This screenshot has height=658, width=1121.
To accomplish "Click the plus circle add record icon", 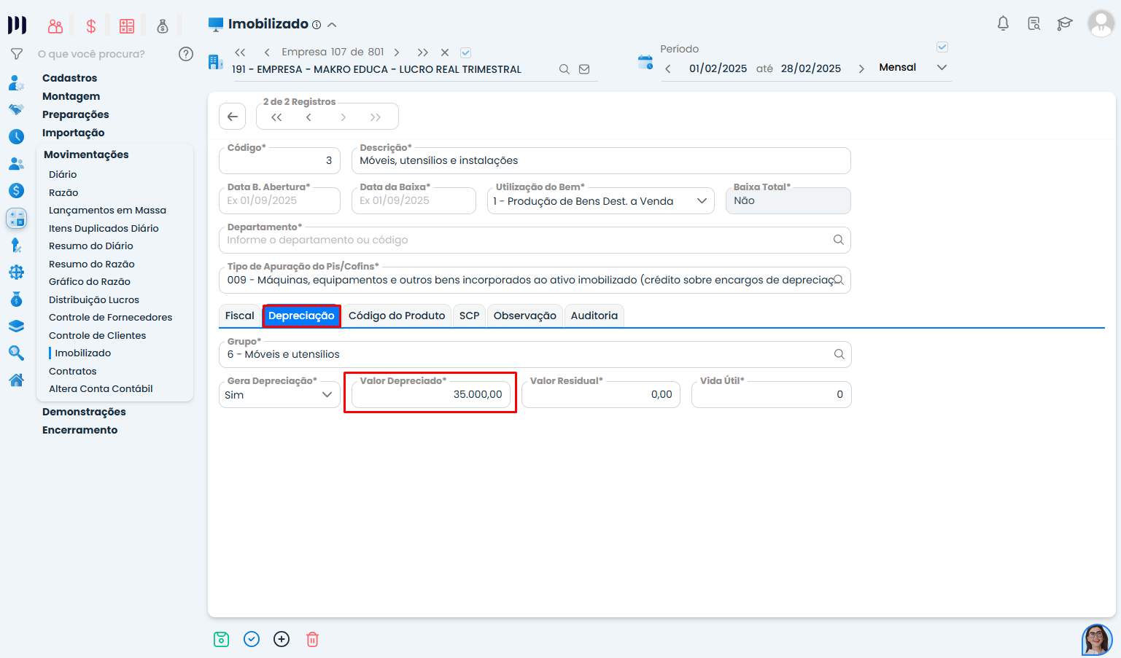I will click(x=282, y=639).
